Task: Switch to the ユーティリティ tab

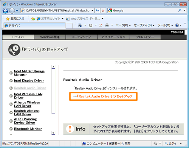Action: [x=81, y=37]
